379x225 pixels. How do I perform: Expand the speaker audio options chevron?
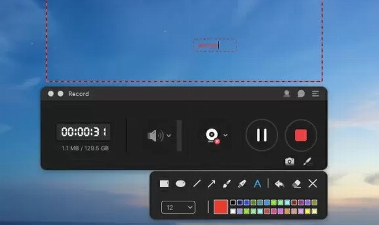169,136
